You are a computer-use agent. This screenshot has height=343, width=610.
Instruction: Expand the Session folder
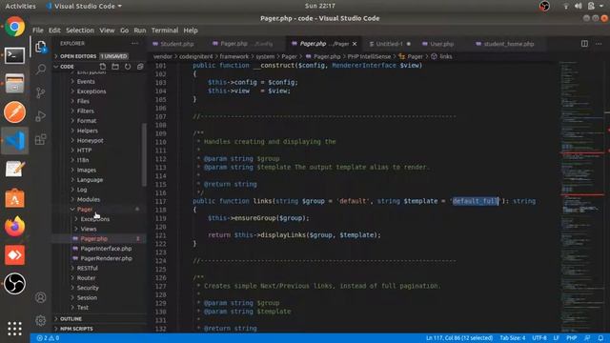click(x=87, y=297)
